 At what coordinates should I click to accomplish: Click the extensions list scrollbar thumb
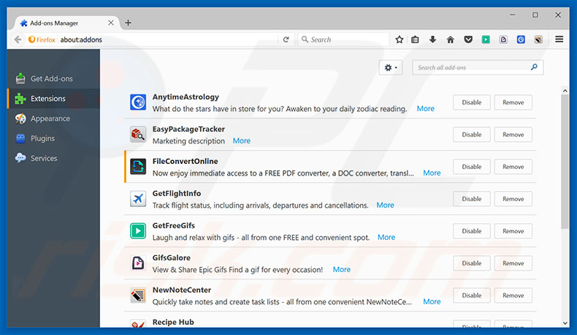click(x=565, y=162)
